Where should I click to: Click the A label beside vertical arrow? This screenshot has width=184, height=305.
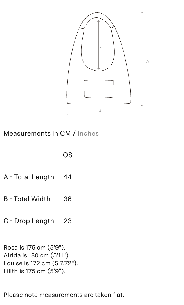coord(148,62)
